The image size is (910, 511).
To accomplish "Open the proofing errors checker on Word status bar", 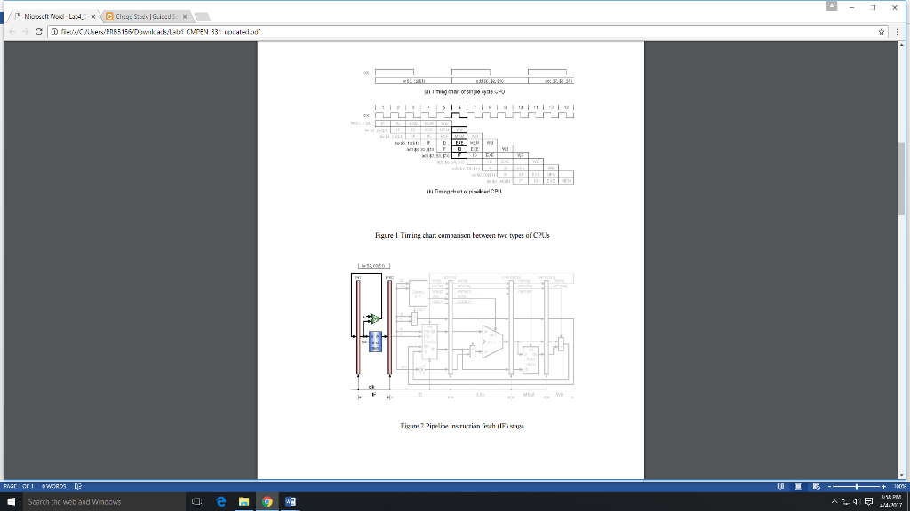I will pyautogui.click(x=79, y=486).
